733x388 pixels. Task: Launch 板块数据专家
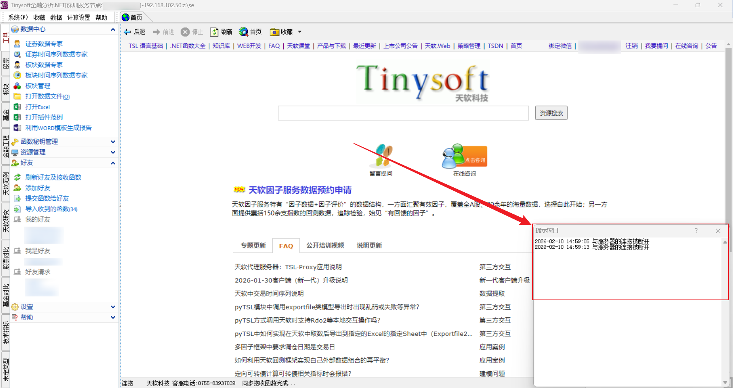[44, 65]
